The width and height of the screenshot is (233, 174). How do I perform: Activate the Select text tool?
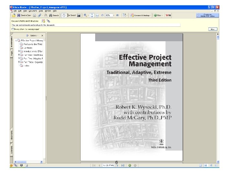coord(71,15)
